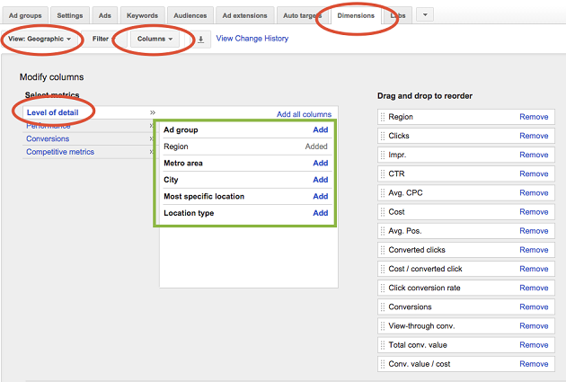Add the City column
Screen dimensions: 566x382
320,180
